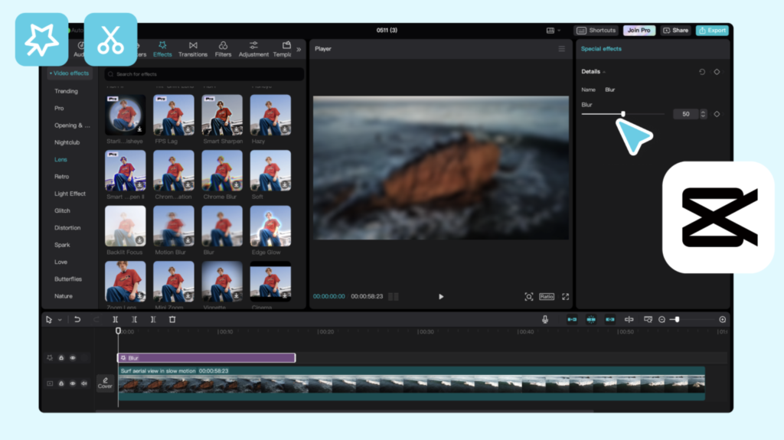The height and width of the screenshot is (440, 784).
Task: Click the Player panel menu icon
Action: pos(561,49)
